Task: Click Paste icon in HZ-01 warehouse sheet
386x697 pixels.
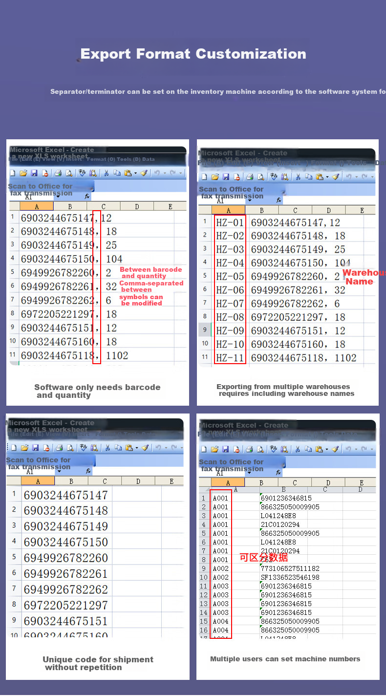Action: click(x=320, y=177)
